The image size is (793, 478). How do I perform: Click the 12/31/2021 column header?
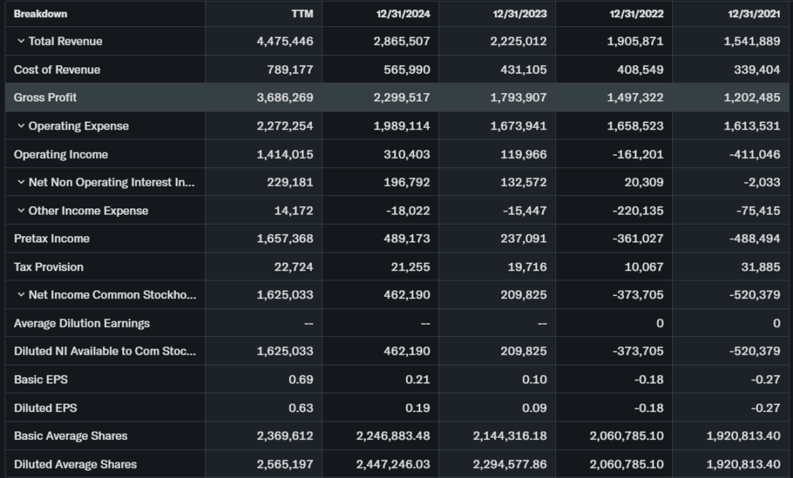pyautogui.click(x=754, y=14)
